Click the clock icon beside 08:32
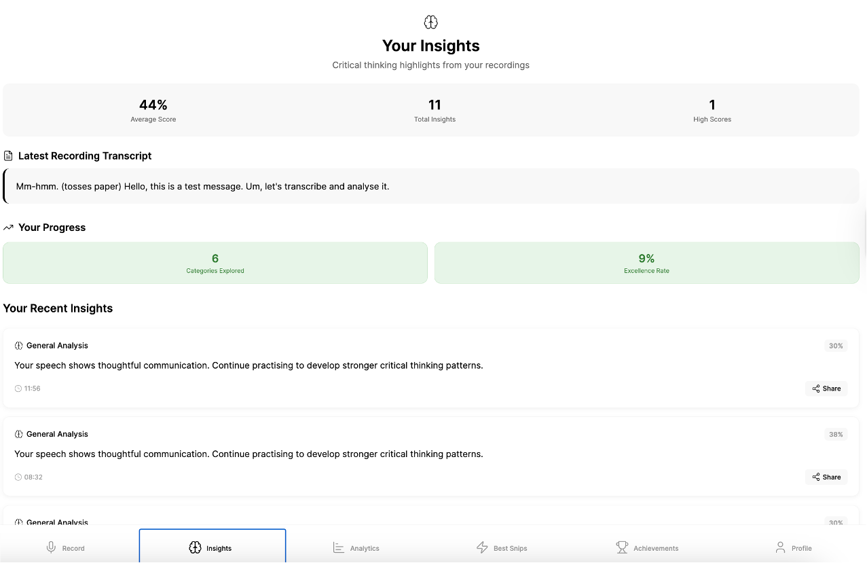 [x=18, y=477]
